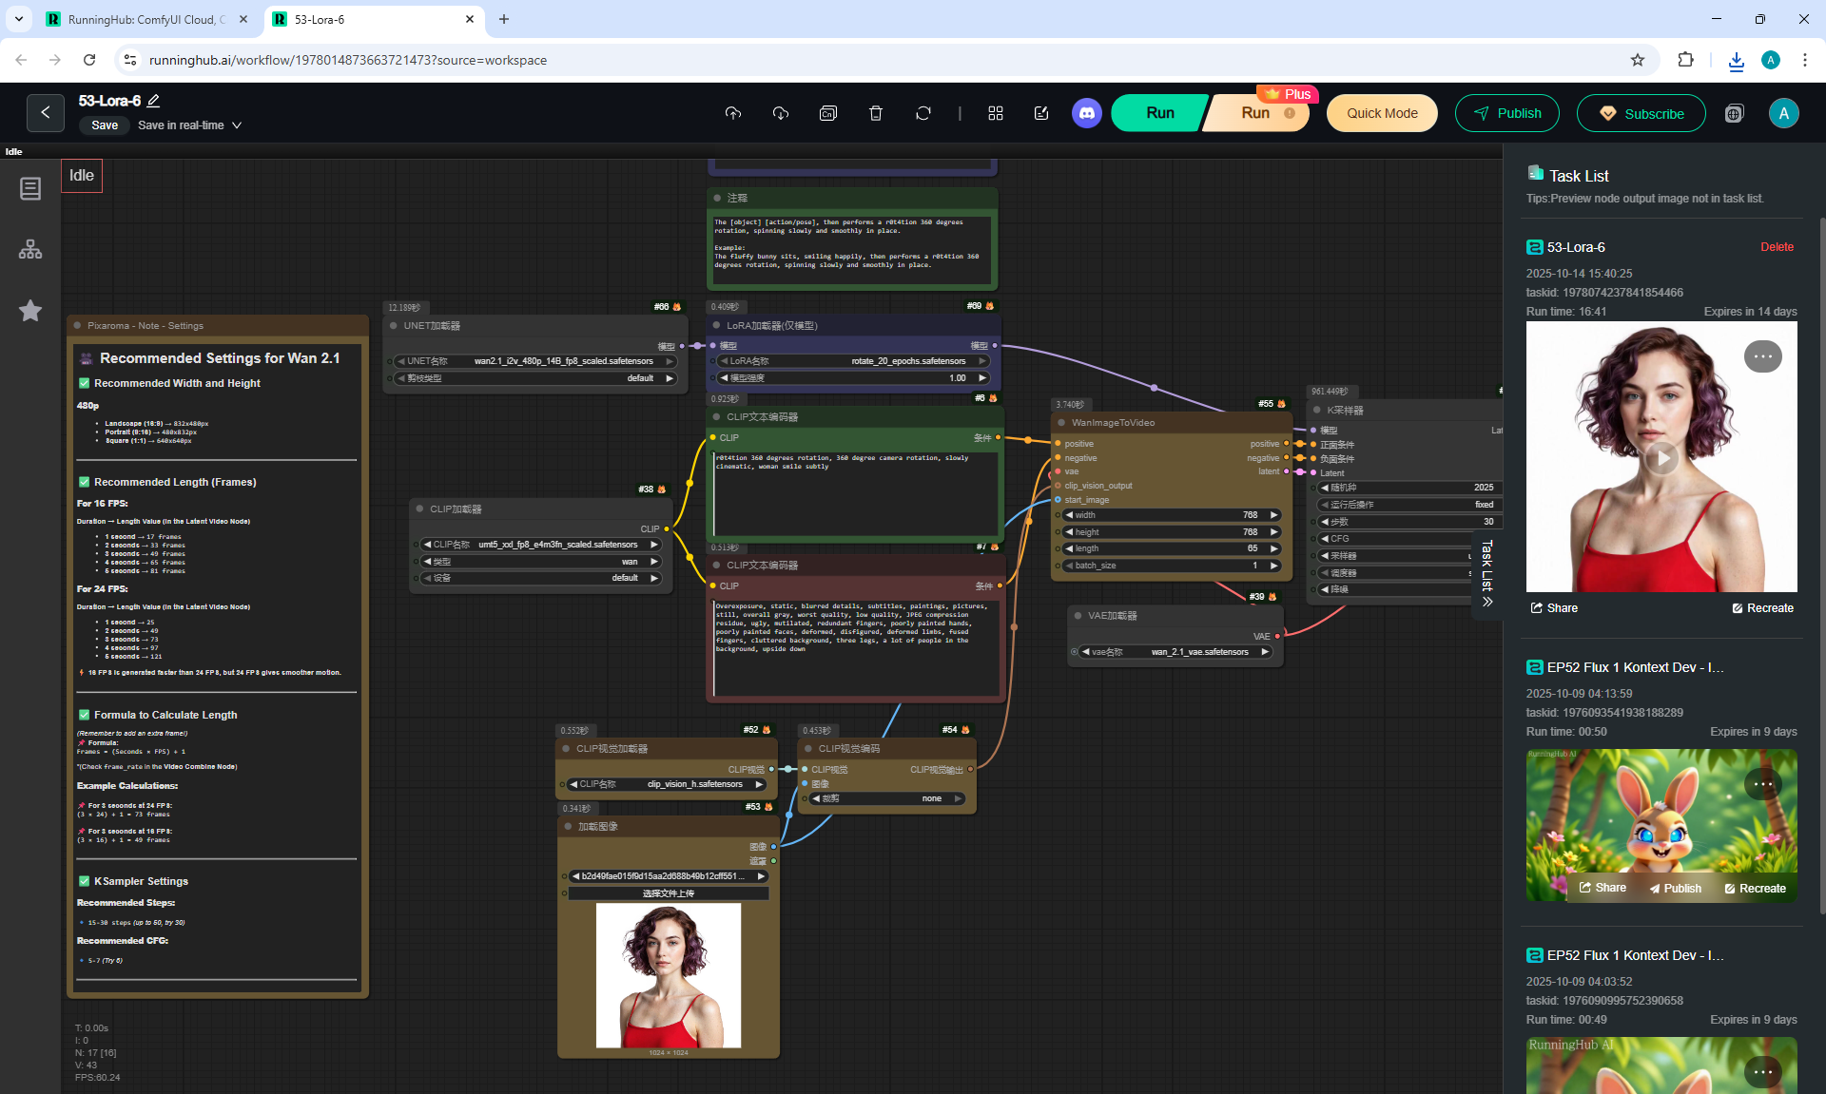Viewport: 1826px width, 1094px height.
Task: Click the refresh workflow icon
Action: pos(923,113)
